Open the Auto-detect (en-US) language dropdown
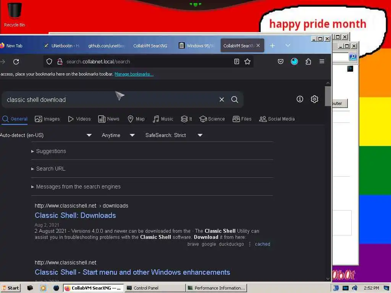 point(46,135)
